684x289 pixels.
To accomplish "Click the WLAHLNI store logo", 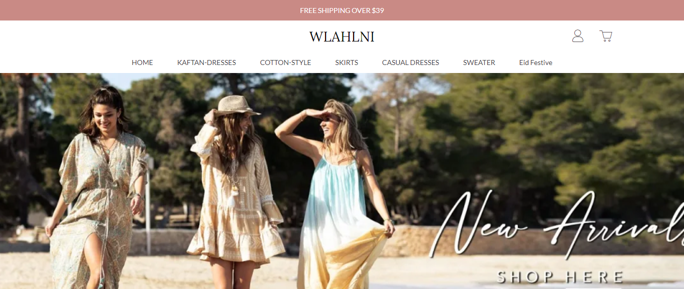I will pyautogui.click(x=342, y=37).
